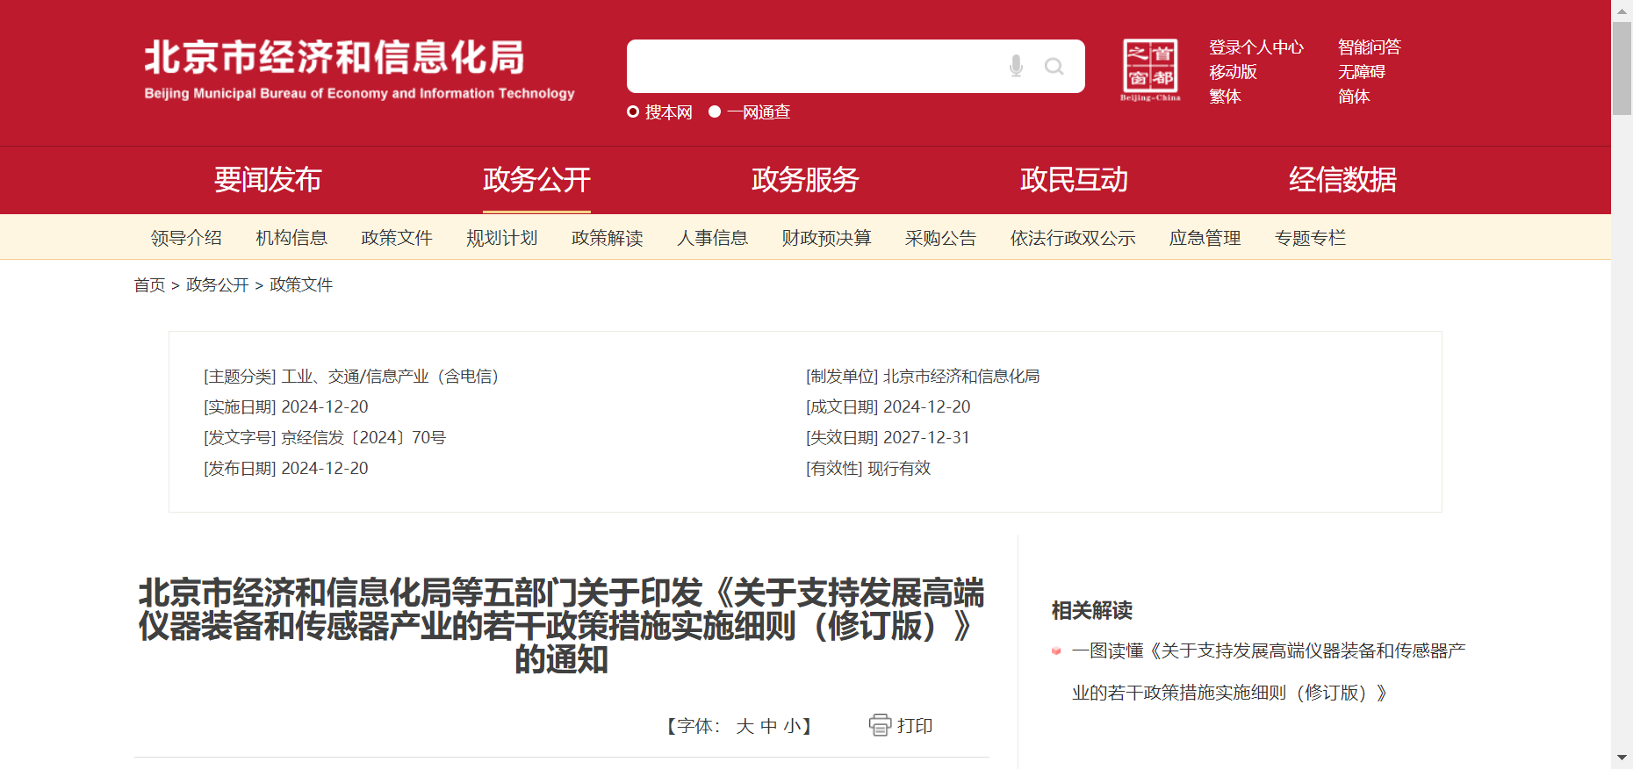This screenshot has width=1633, height=769.
Task: Click the printer icon beside 打印
Action: tap(880, 725)
